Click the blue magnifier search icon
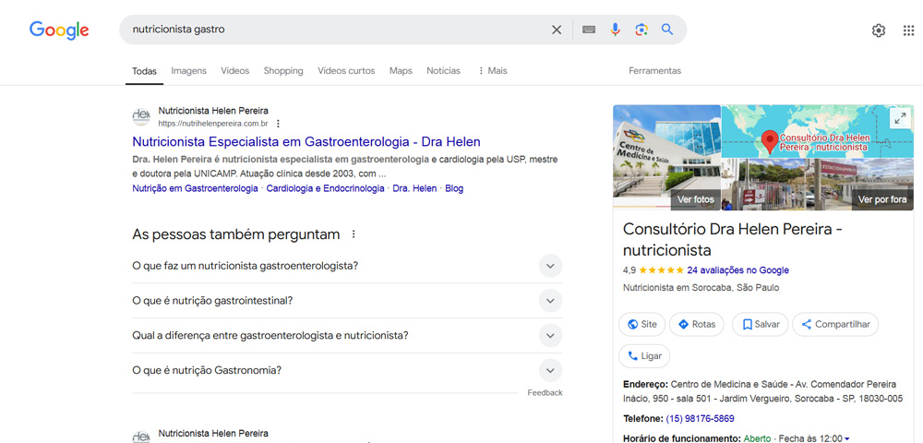 click(667, 30)
